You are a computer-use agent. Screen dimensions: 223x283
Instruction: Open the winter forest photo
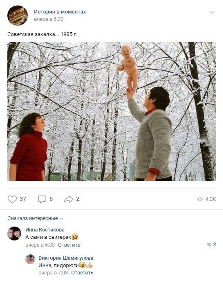pyautogui.click(x=112, y=111)
